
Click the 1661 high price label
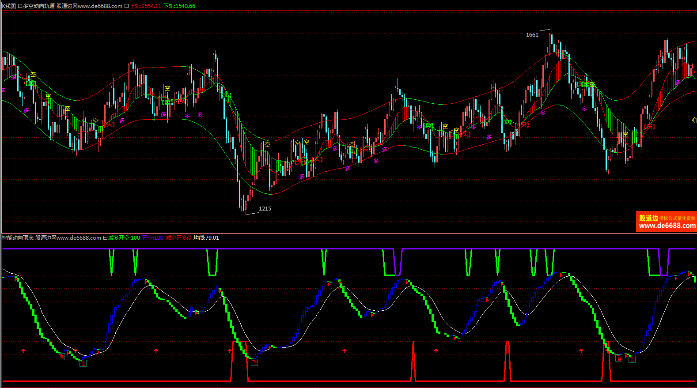(532, 35)
